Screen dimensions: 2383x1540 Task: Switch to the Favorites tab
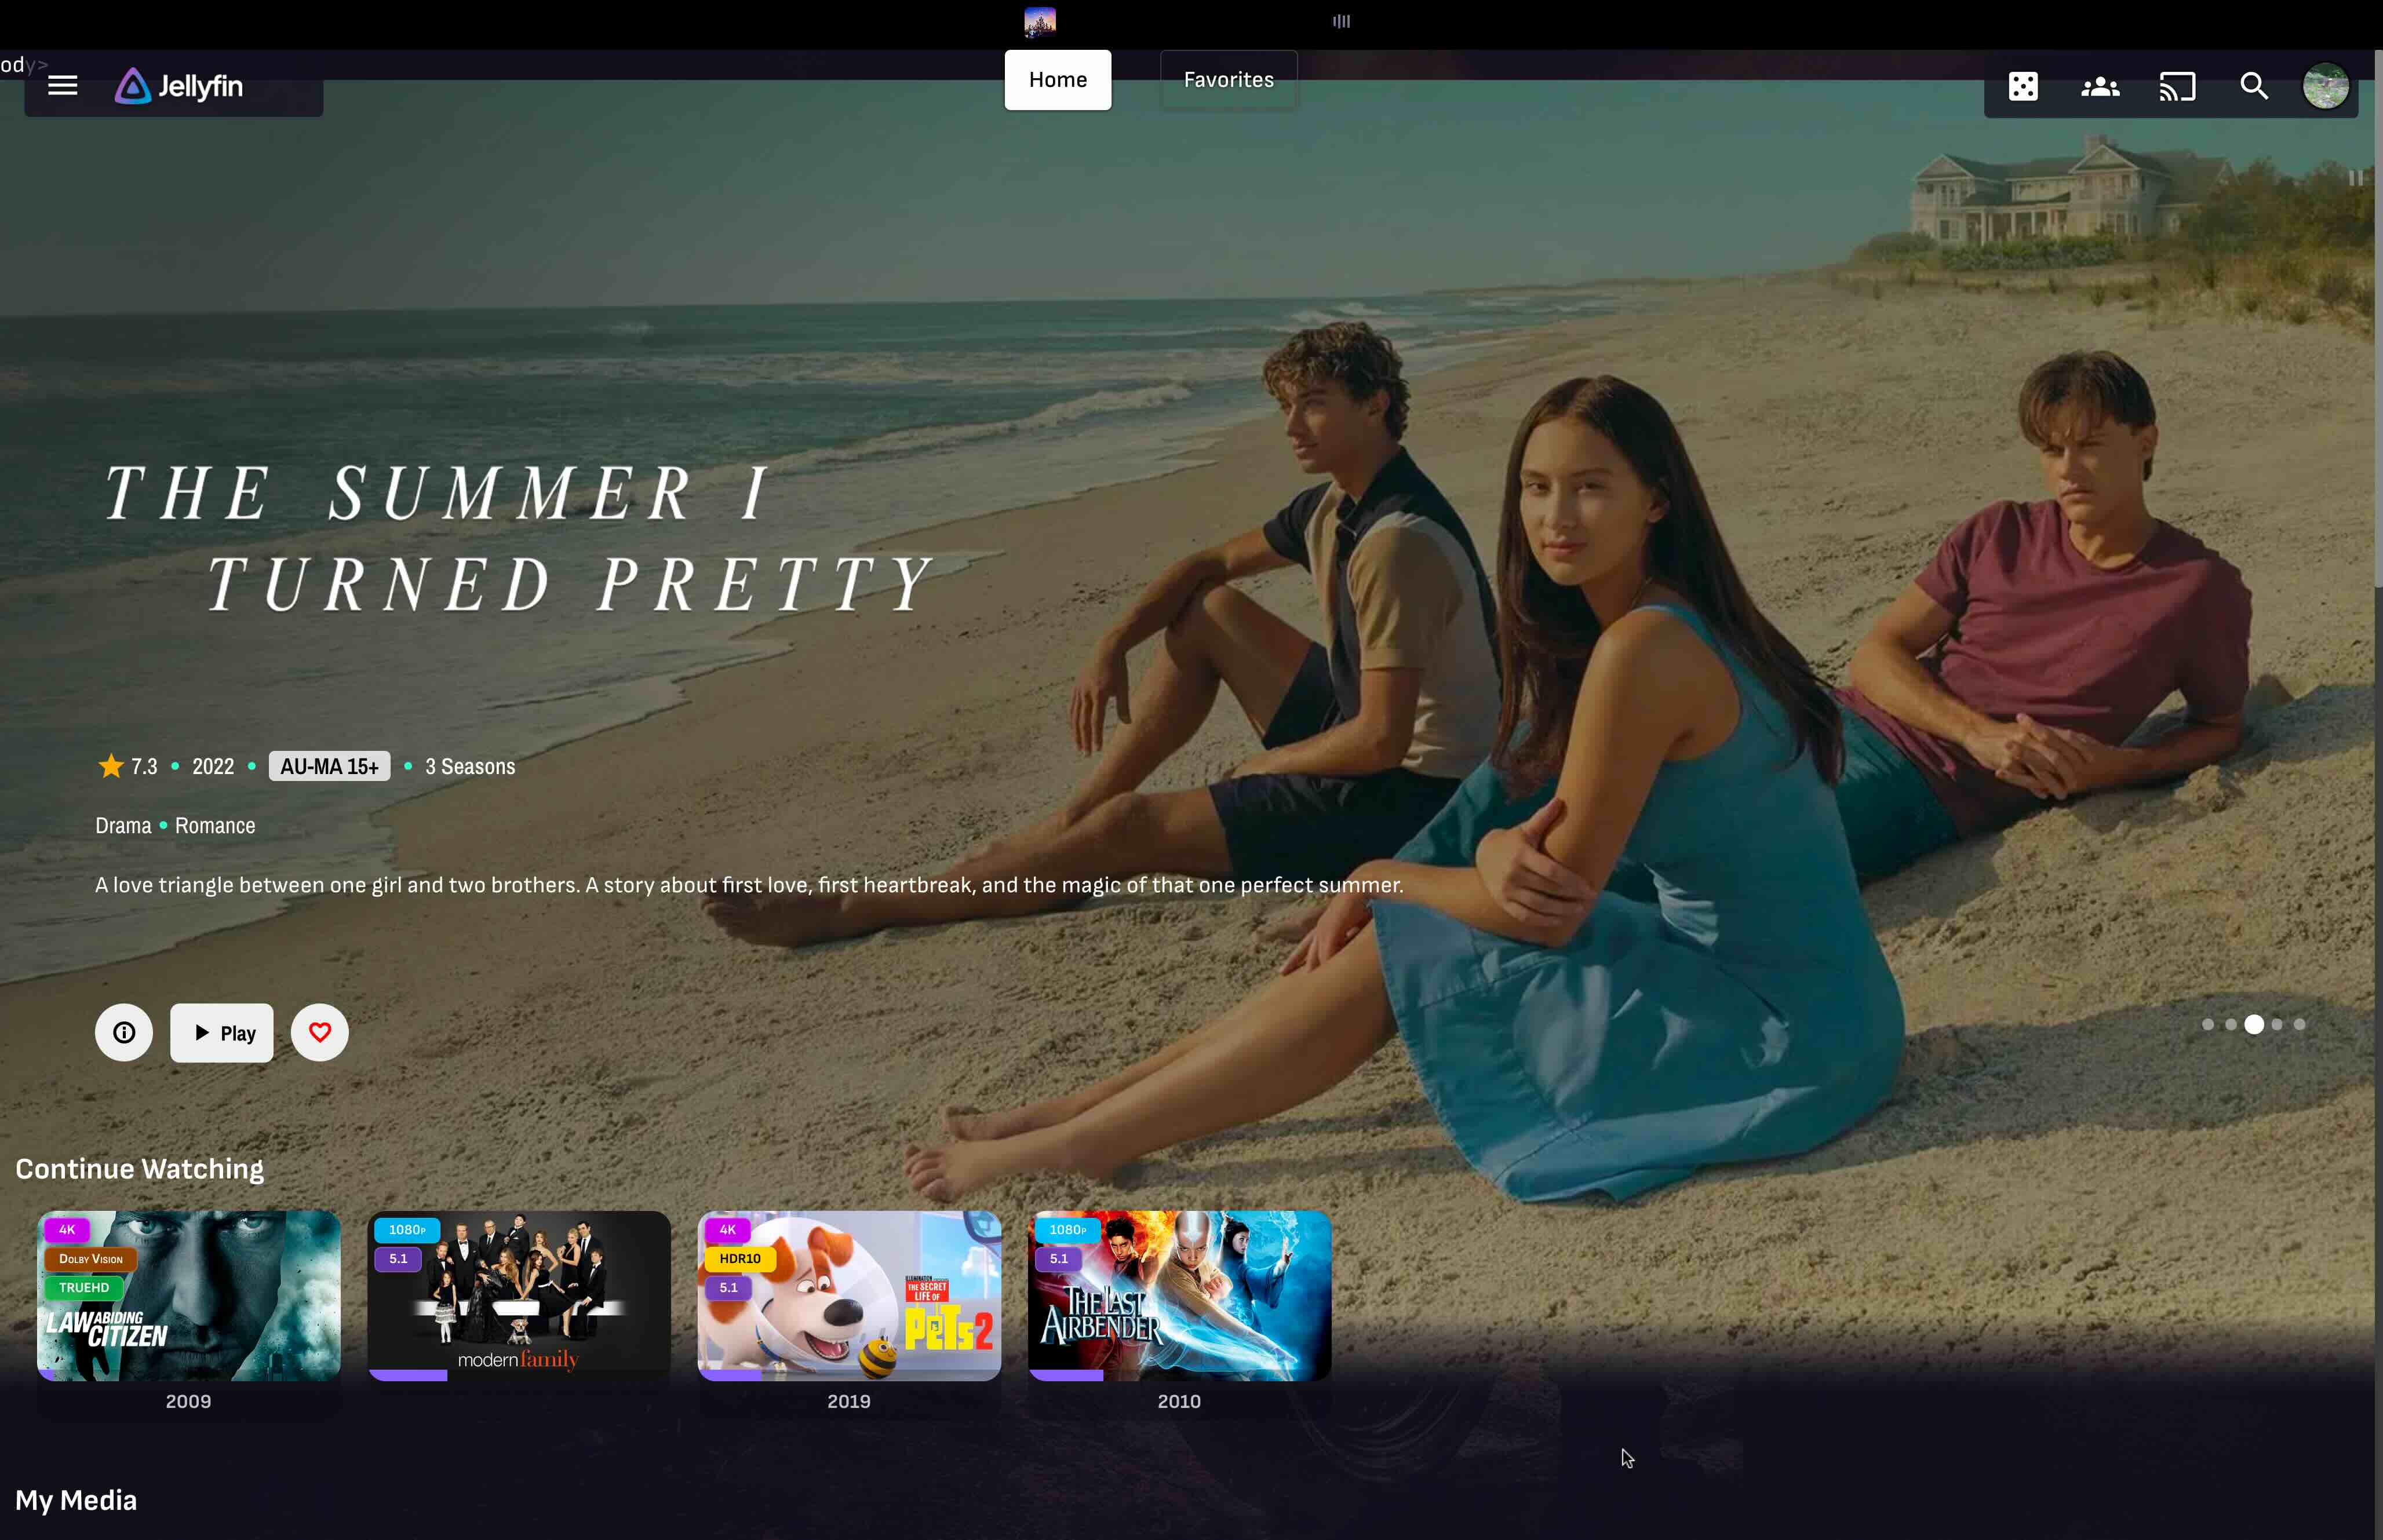pos(1228,80)
